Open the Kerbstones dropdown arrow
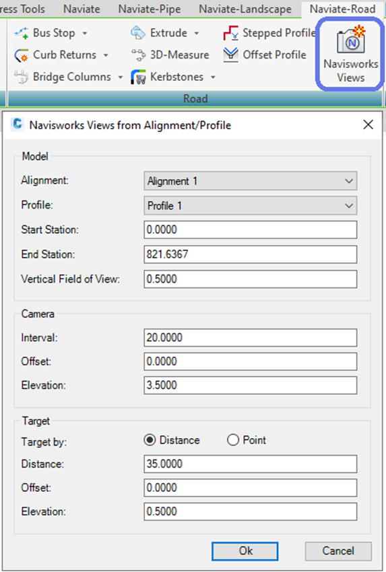The height and width of the screenshot is (572, 386). (x=213, y=77)
